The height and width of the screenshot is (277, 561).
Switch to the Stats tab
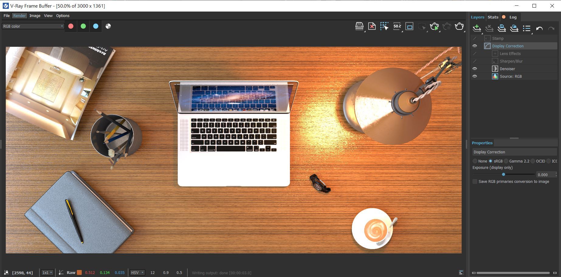pos(493,17)
